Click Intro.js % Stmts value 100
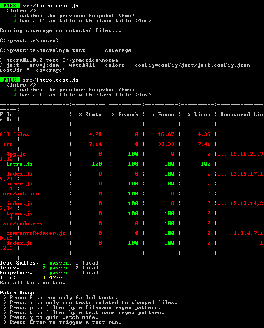The height and width of the screenshot is (328, 264). tap(97, 164)
